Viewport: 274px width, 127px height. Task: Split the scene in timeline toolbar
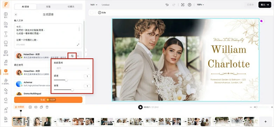(36, 107)
